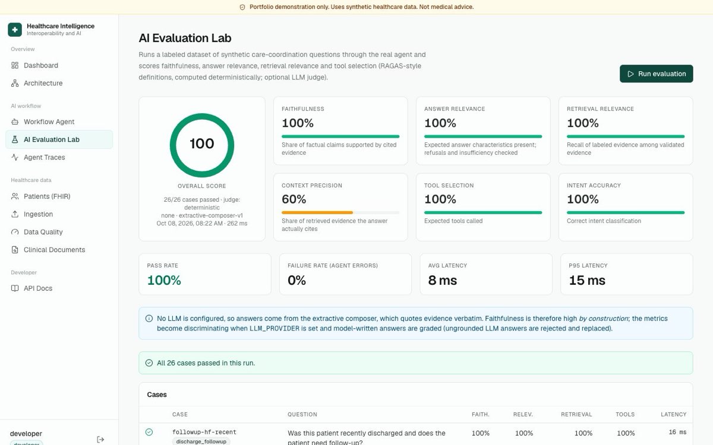The image size is (713, 445).
Task: Click the Answer Relevance progress bar
Action: pyautogui.click(x=483, y=136)
